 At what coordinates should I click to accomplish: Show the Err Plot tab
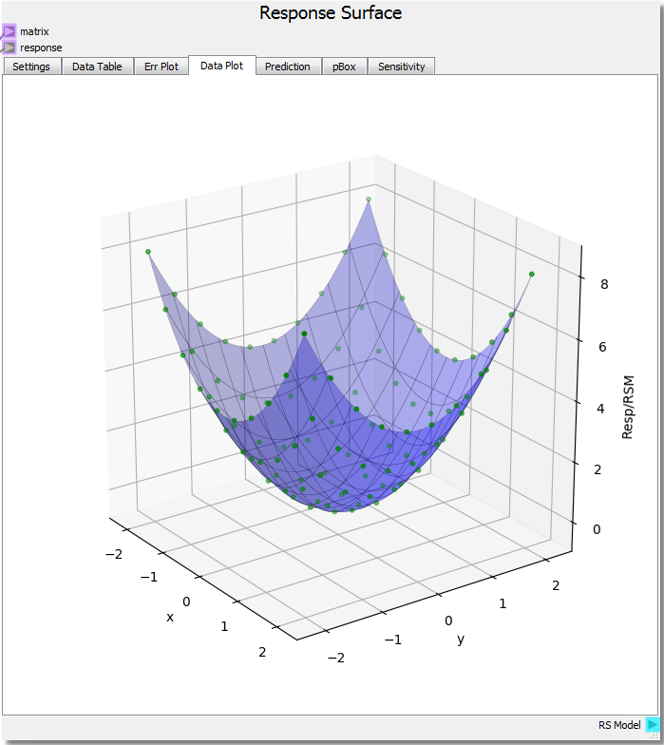pyautogui.click(x=161, y=67)
